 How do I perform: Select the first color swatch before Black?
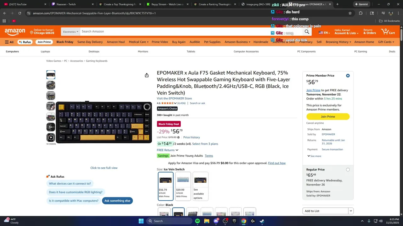click(x=164, y=213)
